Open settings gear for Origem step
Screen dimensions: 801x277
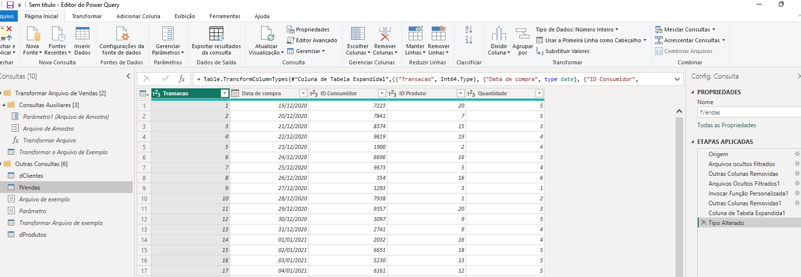pyautogui.click(x=797, y=154)
